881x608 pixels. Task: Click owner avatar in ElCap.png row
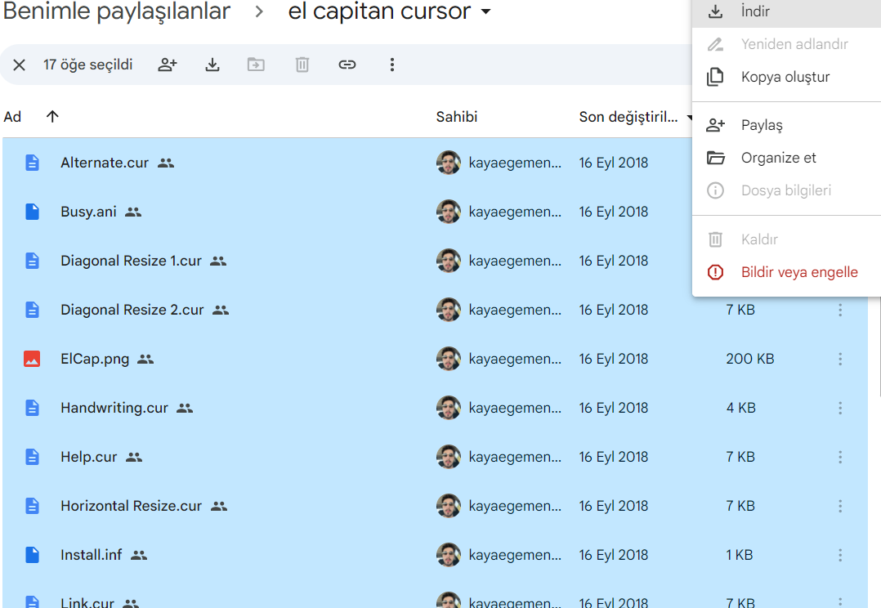[449, 359]
